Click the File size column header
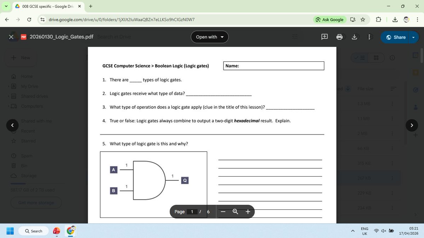 click(x=365, y=89)
